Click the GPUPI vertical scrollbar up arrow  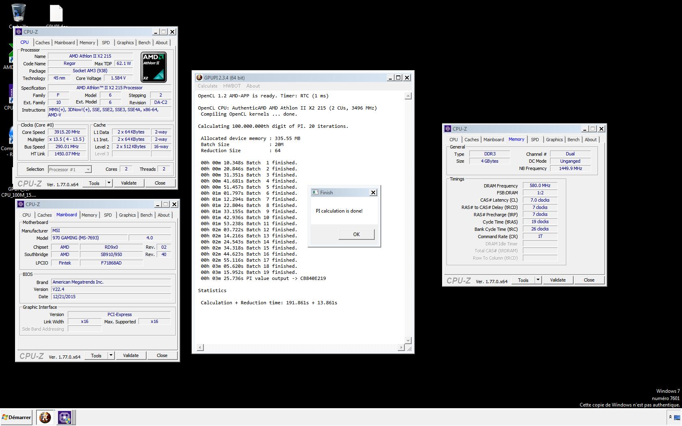(x=408, y=96)
